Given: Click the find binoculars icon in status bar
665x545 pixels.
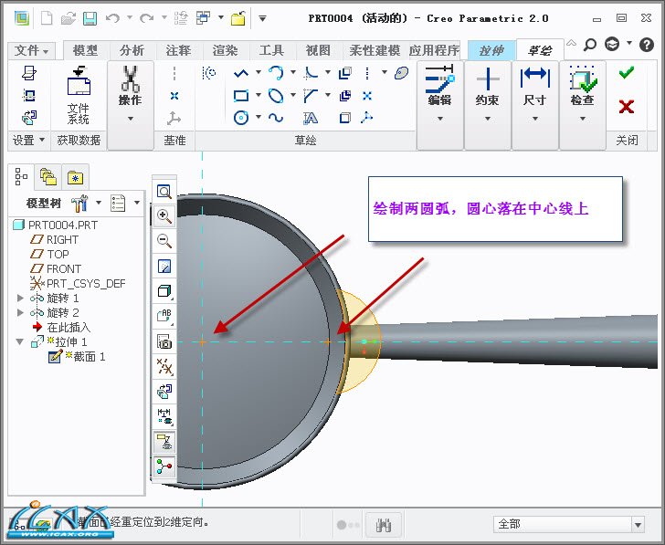Looking at the screenshot, I should [x=384, y=526].
